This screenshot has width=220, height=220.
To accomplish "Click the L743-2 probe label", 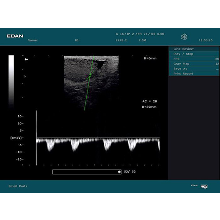I will pos(121,40).
